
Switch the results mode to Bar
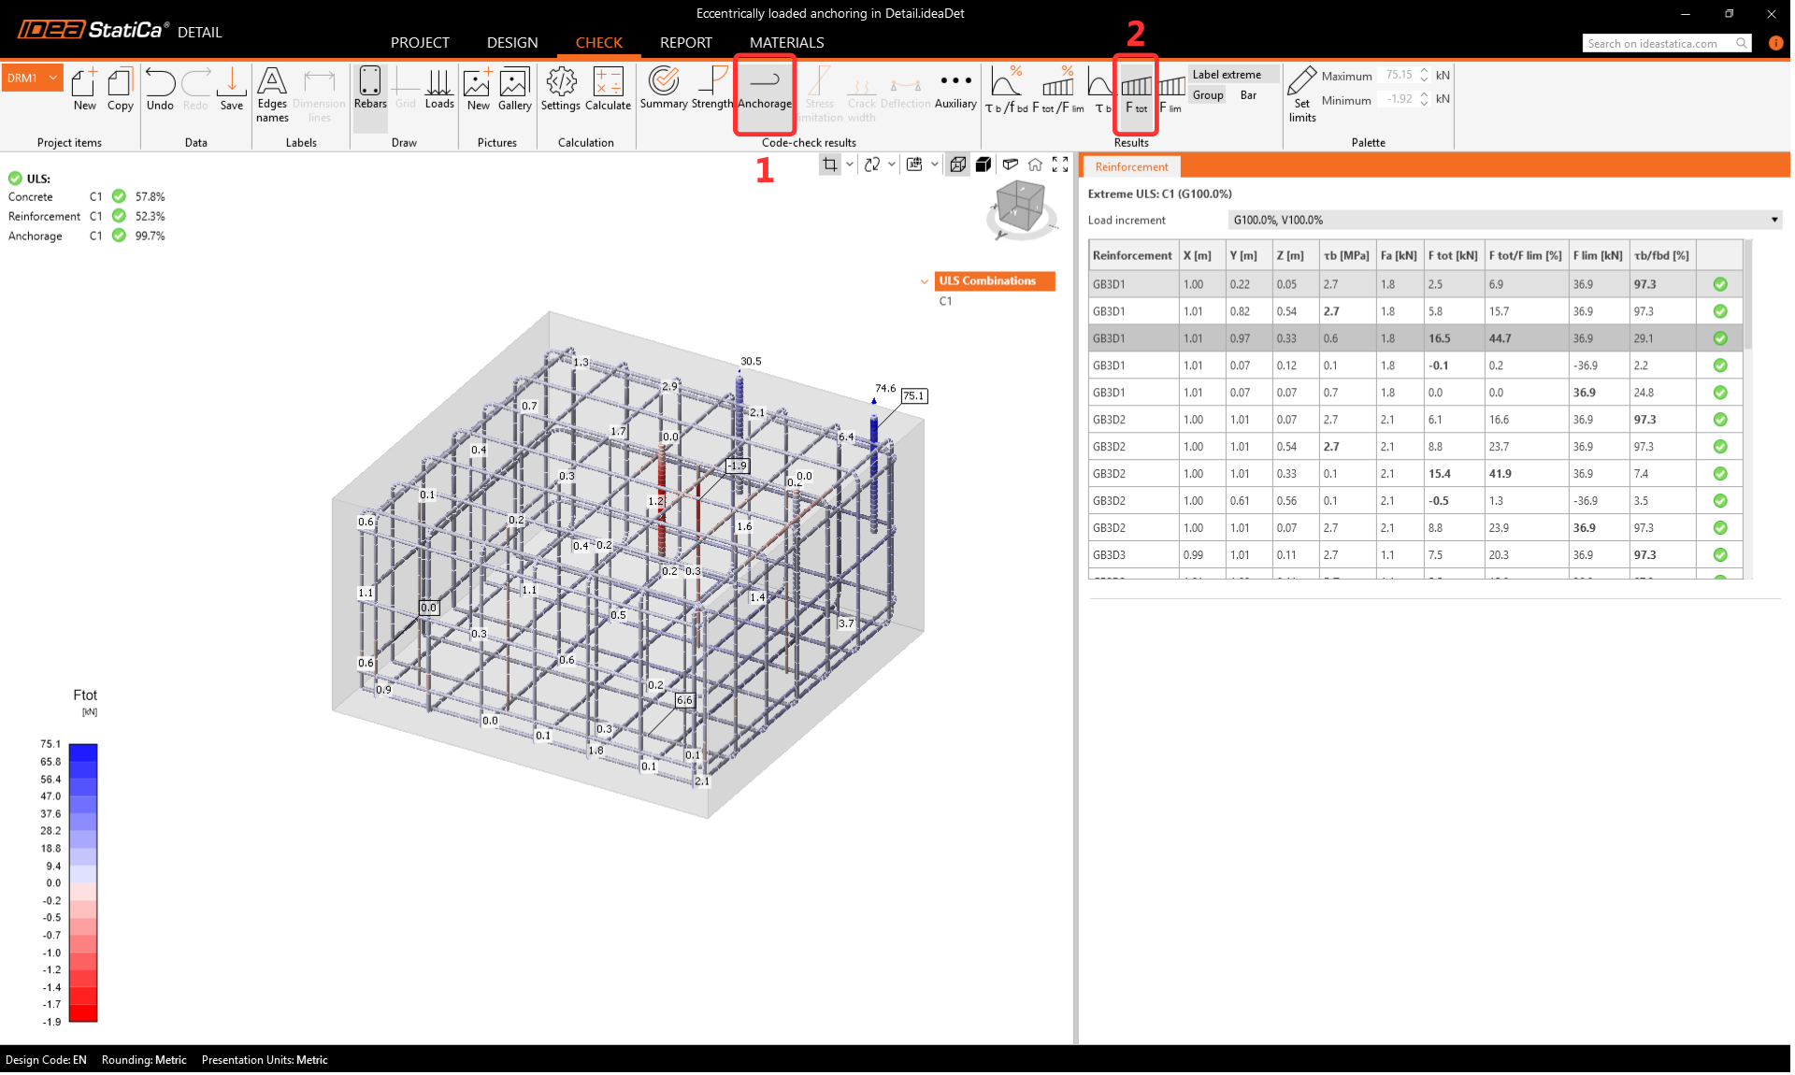coord(1248,95)
